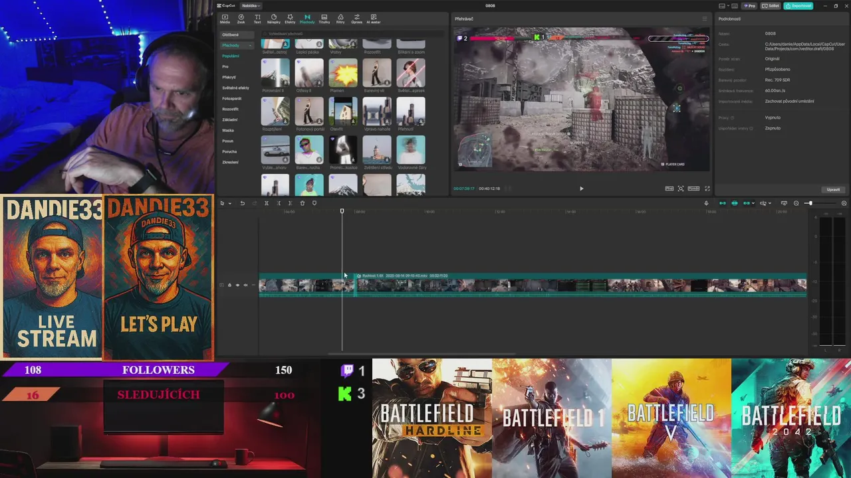Select the Plamen transition thumbnail
The height and width of the screenshot is (478, 851).
pos(343,72)
